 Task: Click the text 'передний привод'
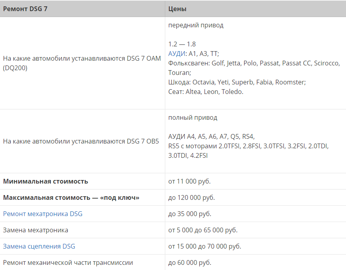pos(196,25)
